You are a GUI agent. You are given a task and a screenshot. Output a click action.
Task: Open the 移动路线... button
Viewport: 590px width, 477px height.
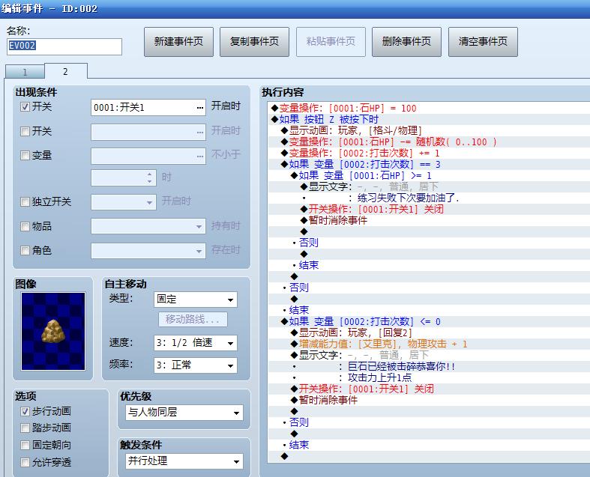pyautogui.click(x=193, y=320)
